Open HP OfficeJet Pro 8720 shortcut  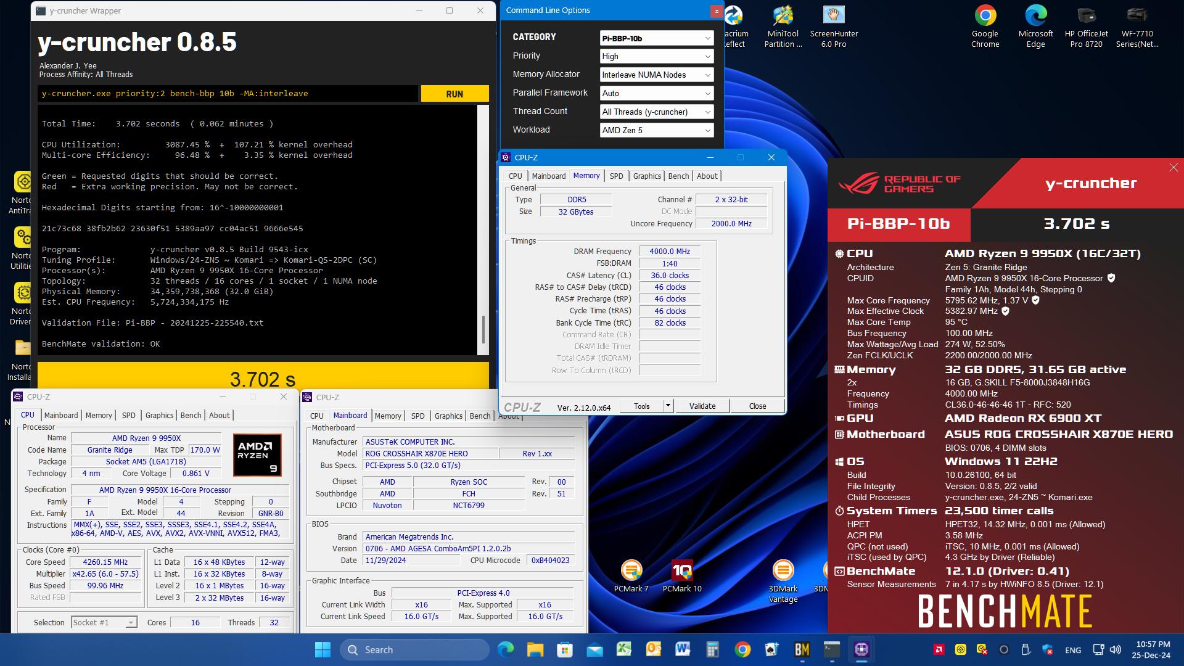pos(1086,26)
